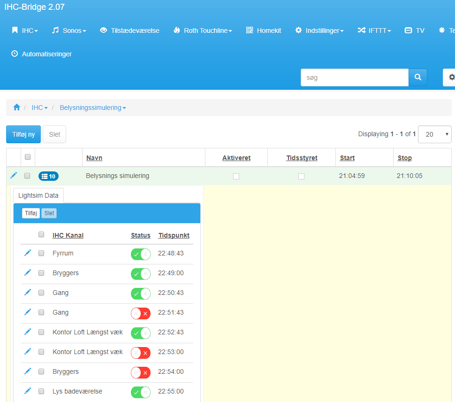Click the pencil icon beside Fyrrum
This screenshot has height=402, width=455.
[28, 253]
